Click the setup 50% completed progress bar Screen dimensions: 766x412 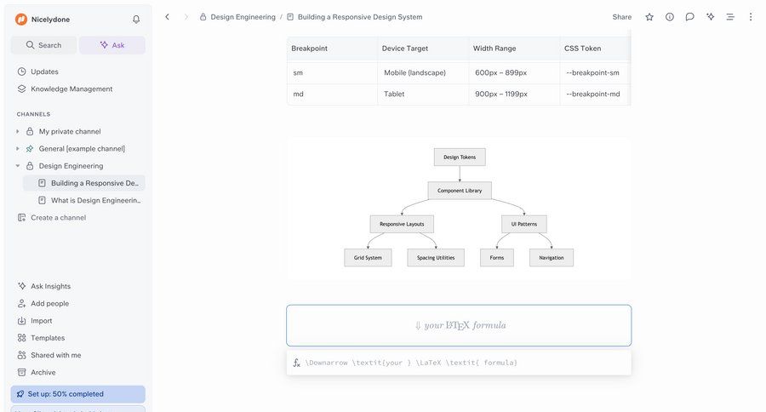(77, 394)
